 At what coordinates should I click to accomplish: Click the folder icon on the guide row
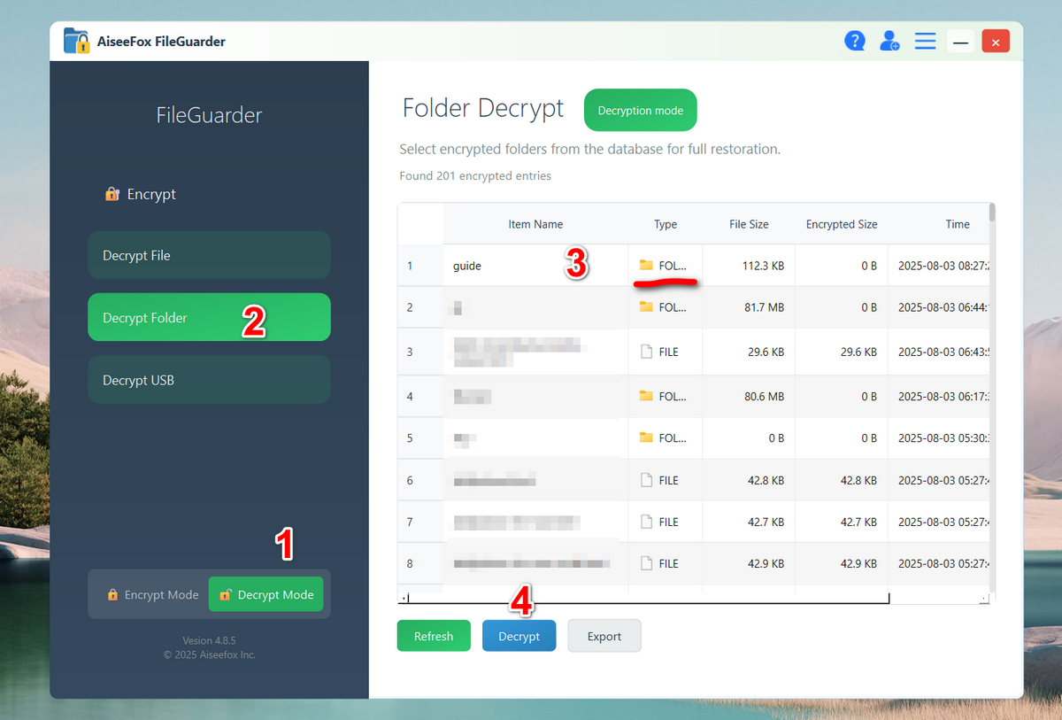(645, 265)
